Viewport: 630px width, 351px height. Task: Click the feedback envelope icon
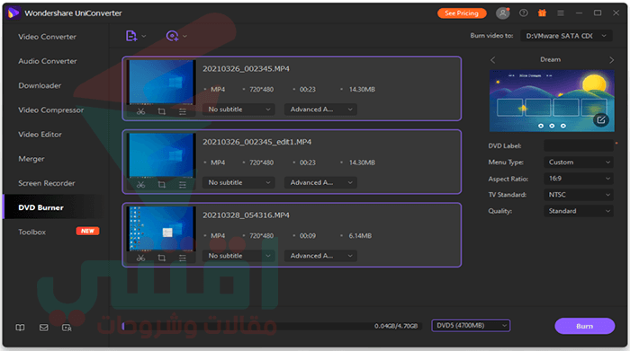[44, 328]
